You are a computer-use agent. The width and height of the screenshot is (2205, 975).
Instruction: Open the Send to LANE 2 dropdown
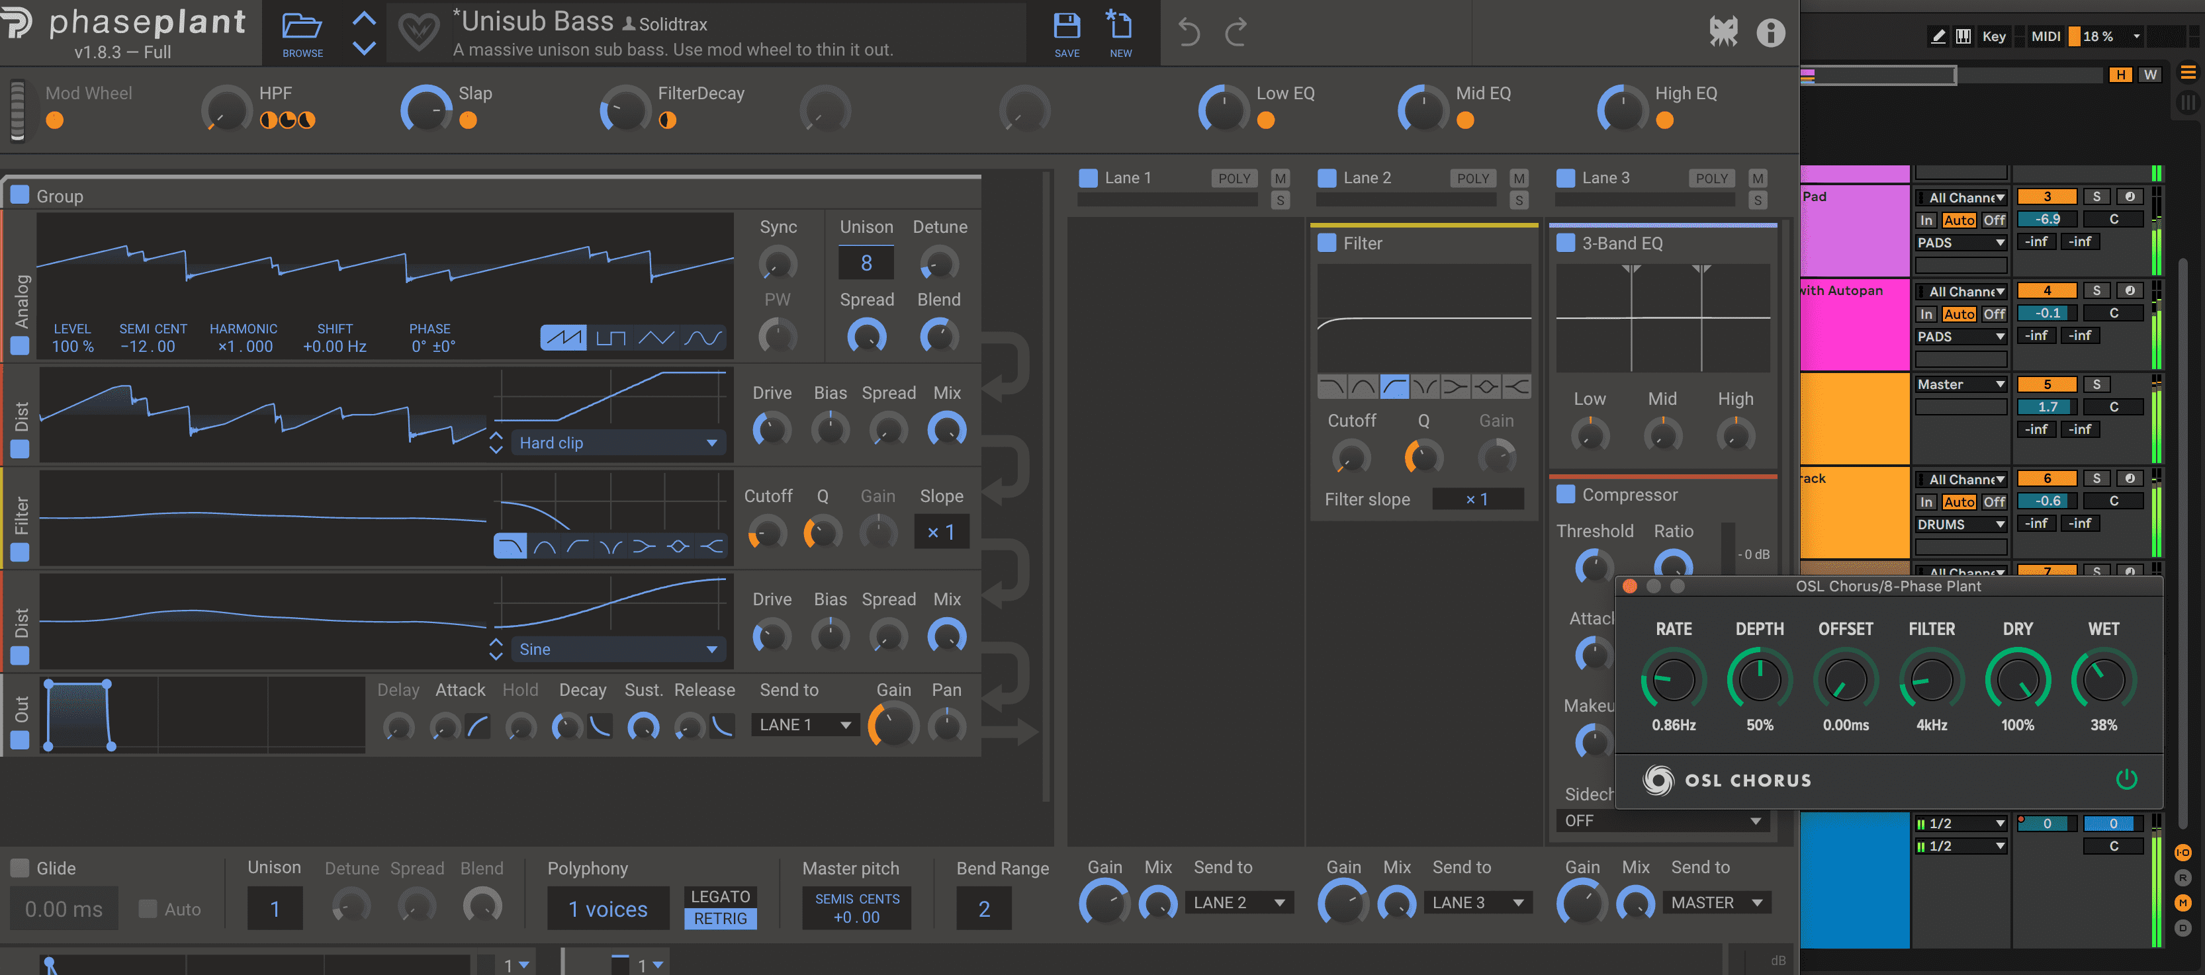[1239, 902]
